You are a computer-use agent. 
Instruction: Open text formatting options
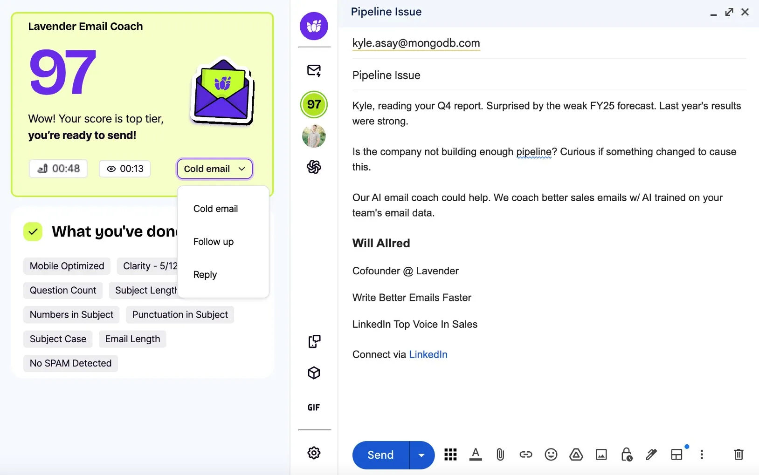476,455
